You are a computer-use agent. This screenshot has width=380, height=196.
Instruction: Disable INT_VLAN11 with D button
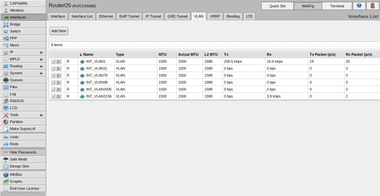point(59,69)
